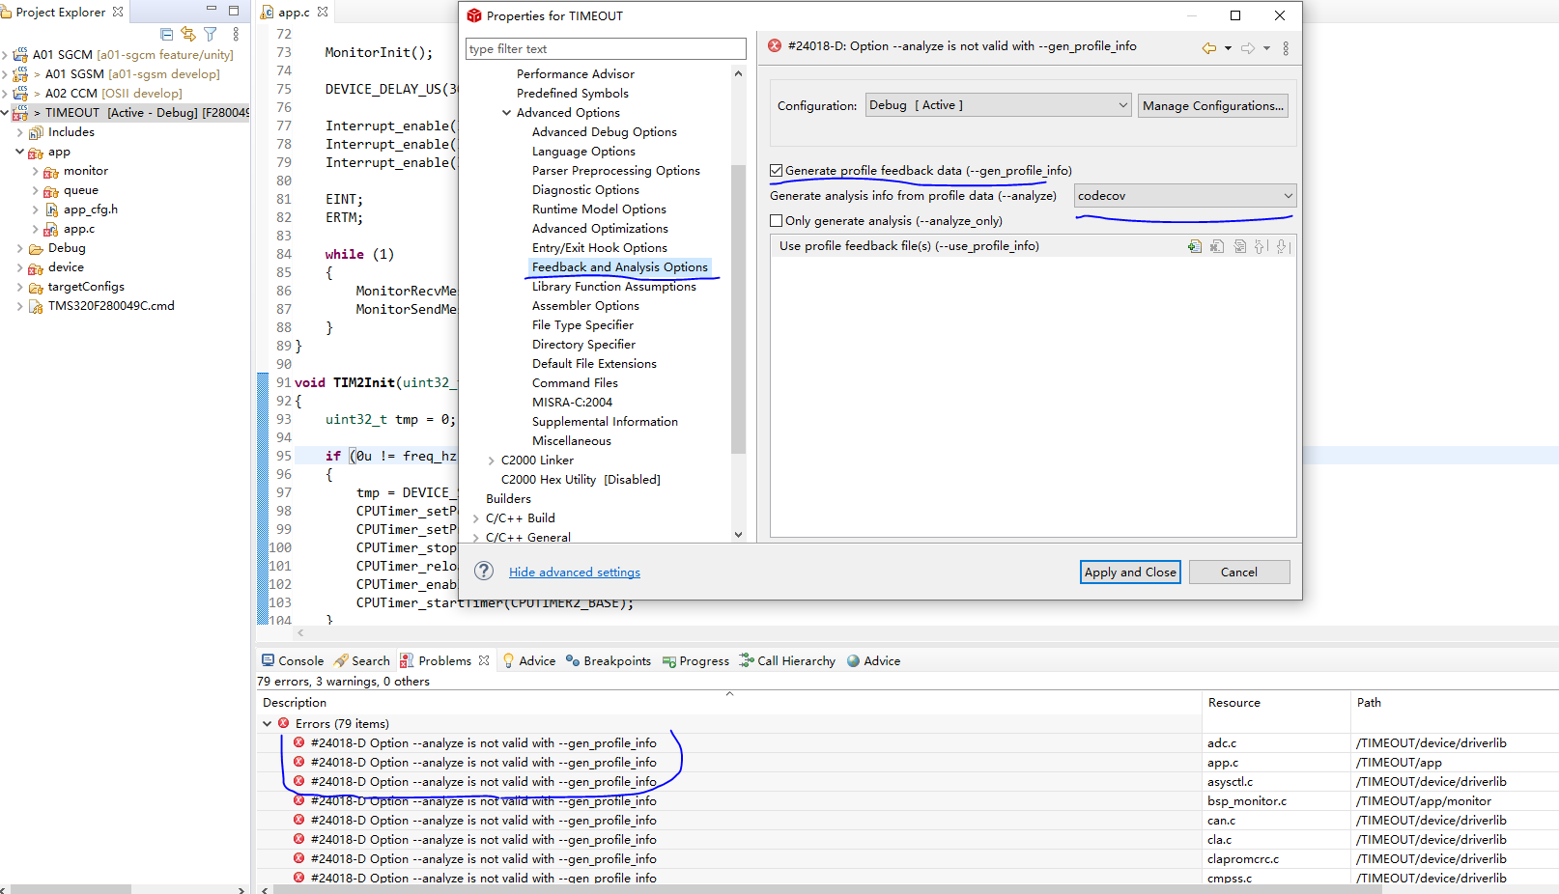The height and width of the screenshot is (894, 1559).
Task: Switch to the Console tab
Action: pos(293,661)
